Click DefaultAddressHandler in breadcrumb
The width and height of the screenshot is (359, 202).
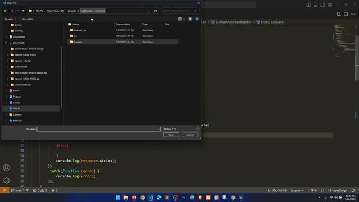coord(233,22)
